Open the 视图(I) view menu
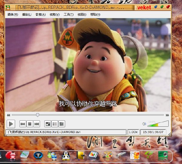Image resolution: width=182 pixels, height=164 pixels. coord(82,15)
